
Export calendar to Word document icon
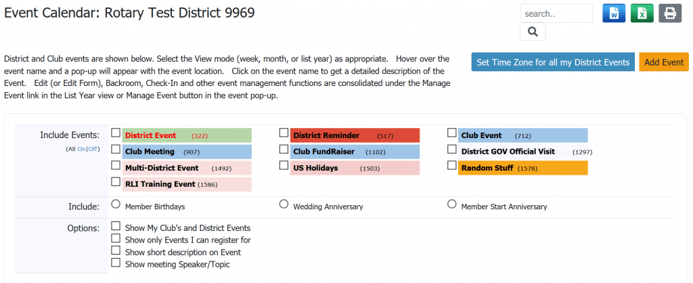pos(613,14)
